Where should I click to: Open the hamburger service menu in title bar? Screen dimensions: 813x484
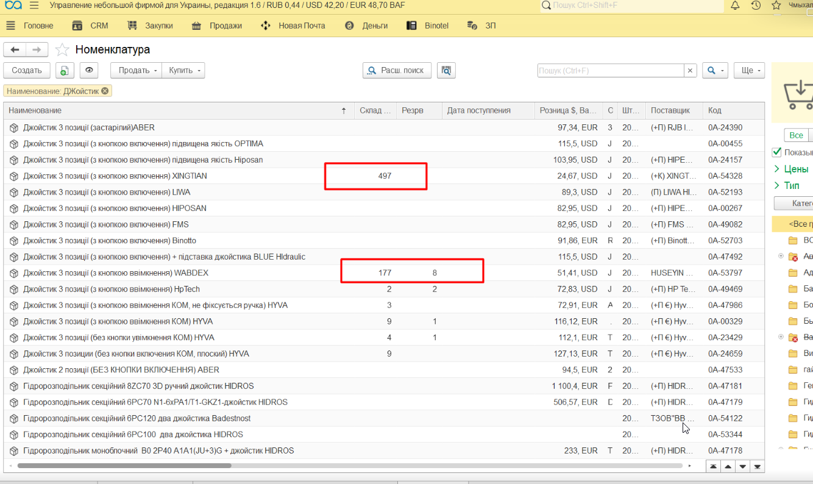(34, 5)
